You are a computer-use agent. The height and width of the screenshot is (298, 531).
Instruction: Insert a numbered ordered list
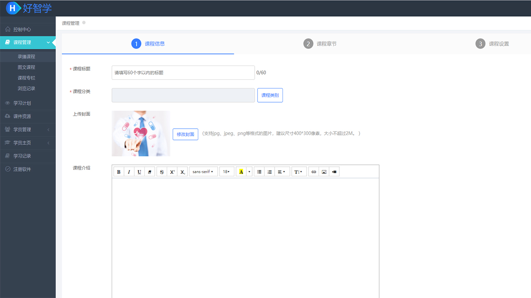coord(270,172)
